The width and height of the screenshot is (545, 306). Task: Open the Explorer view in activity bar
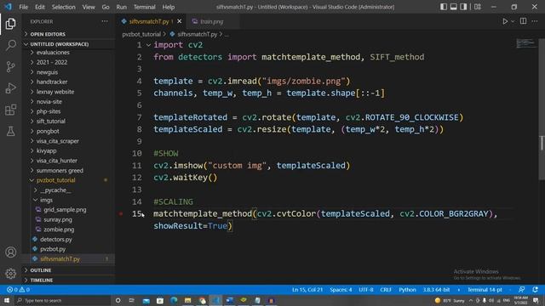(x=10, y=24)
